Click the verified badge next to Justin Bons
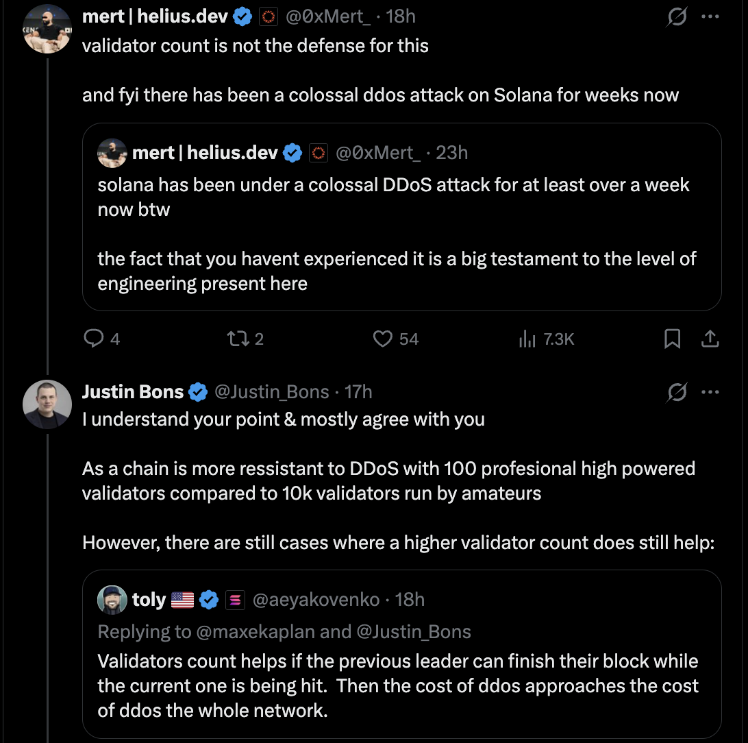 pos(199,392)
